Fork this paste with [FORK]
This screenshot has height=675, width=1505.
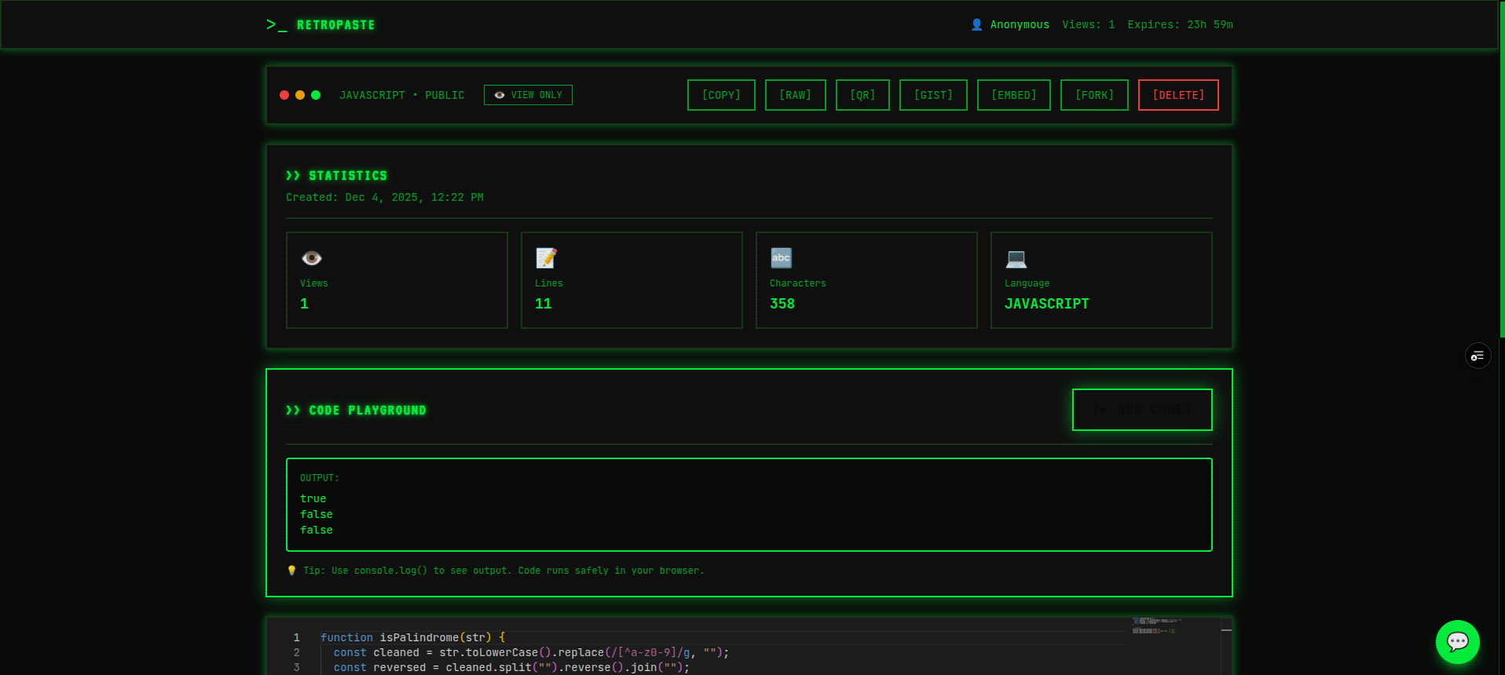(1094, 95)
